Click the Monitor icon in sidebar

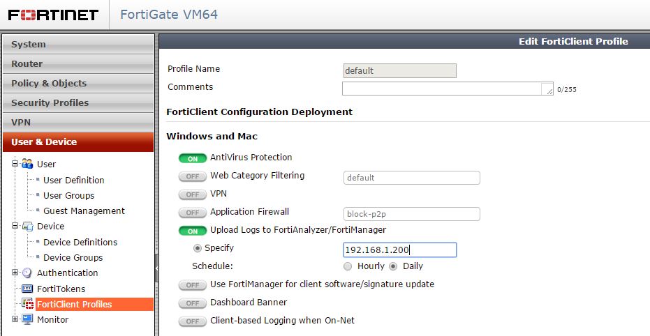[x=27, y=319]
